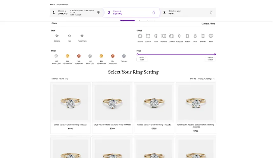Click the €750 price text
The width and height of the screenshot is (277, 158).
point(154,129)
